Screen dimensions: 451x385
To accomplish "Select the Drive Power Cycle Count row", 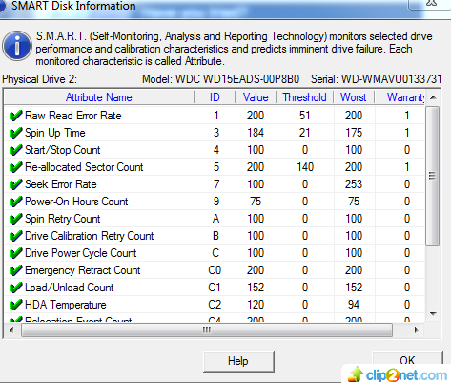I will coord(215,253).
